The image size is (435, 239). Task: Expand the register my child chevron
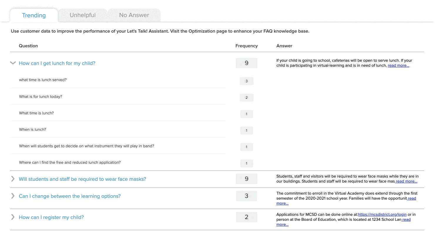(x=13, y=217)
